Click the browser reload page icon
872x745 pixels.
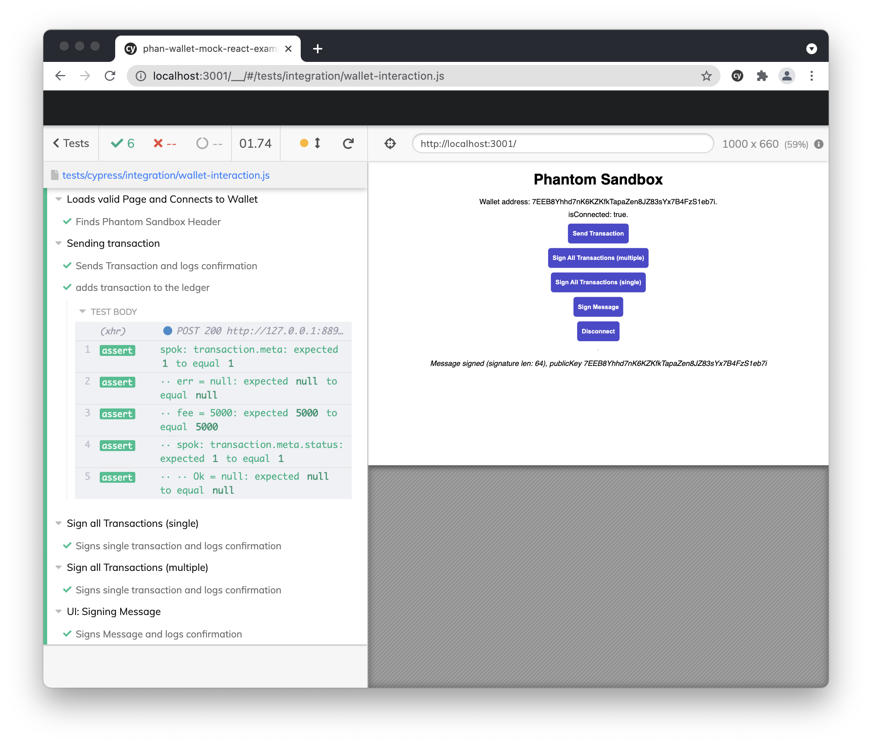click(x=110, y=76)
